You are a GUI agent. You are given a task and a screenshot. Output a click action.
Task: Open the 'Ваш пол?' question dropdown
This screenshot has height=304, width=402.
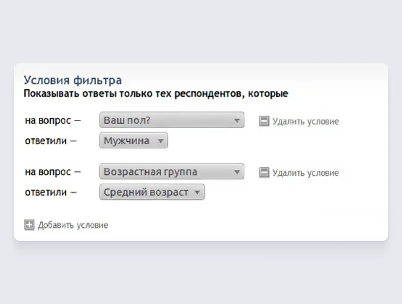click(172, 120)
